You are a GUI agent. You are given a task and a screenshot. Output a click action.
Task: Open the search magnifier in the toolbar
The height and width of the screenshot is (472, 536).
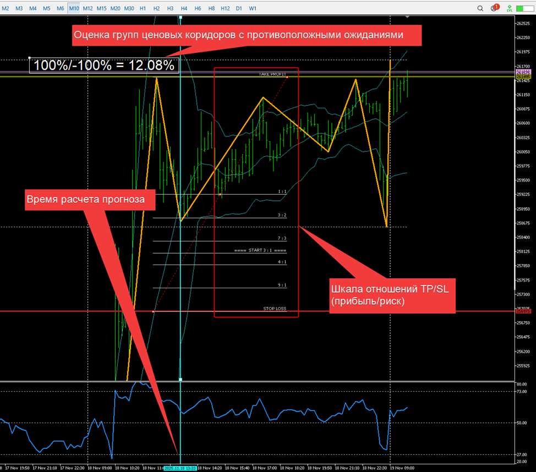pyautogui.click(x=480, y=8)
